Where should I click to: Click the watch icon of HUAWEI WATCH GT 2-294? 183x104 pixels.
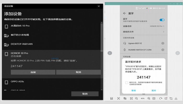(124, 50)
